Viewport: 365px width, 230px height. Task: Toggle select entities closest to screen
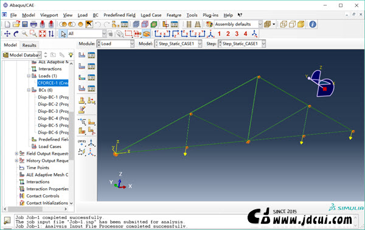pos(147,34)
